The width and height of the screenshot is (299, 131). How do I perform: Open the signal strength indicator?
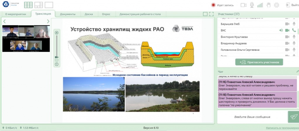pyautogui.click(x=260, y=5)
